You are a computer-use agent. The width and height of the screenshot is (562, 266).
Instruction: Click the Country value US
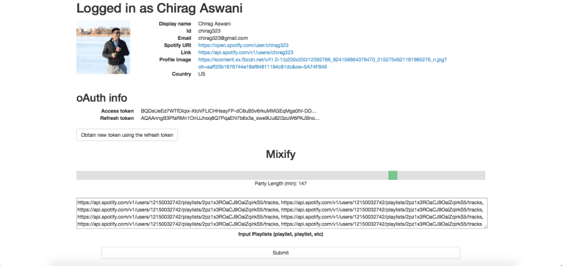[202, 74]
